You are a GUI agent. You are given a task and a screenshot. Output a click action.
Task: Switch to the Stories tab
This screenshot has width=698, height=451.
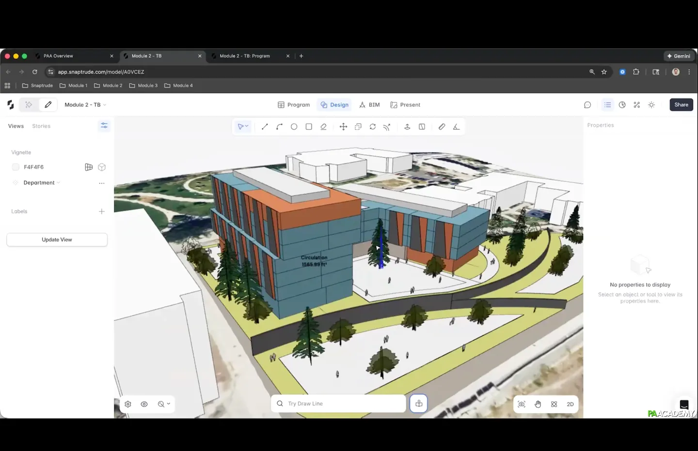[41, 126]
